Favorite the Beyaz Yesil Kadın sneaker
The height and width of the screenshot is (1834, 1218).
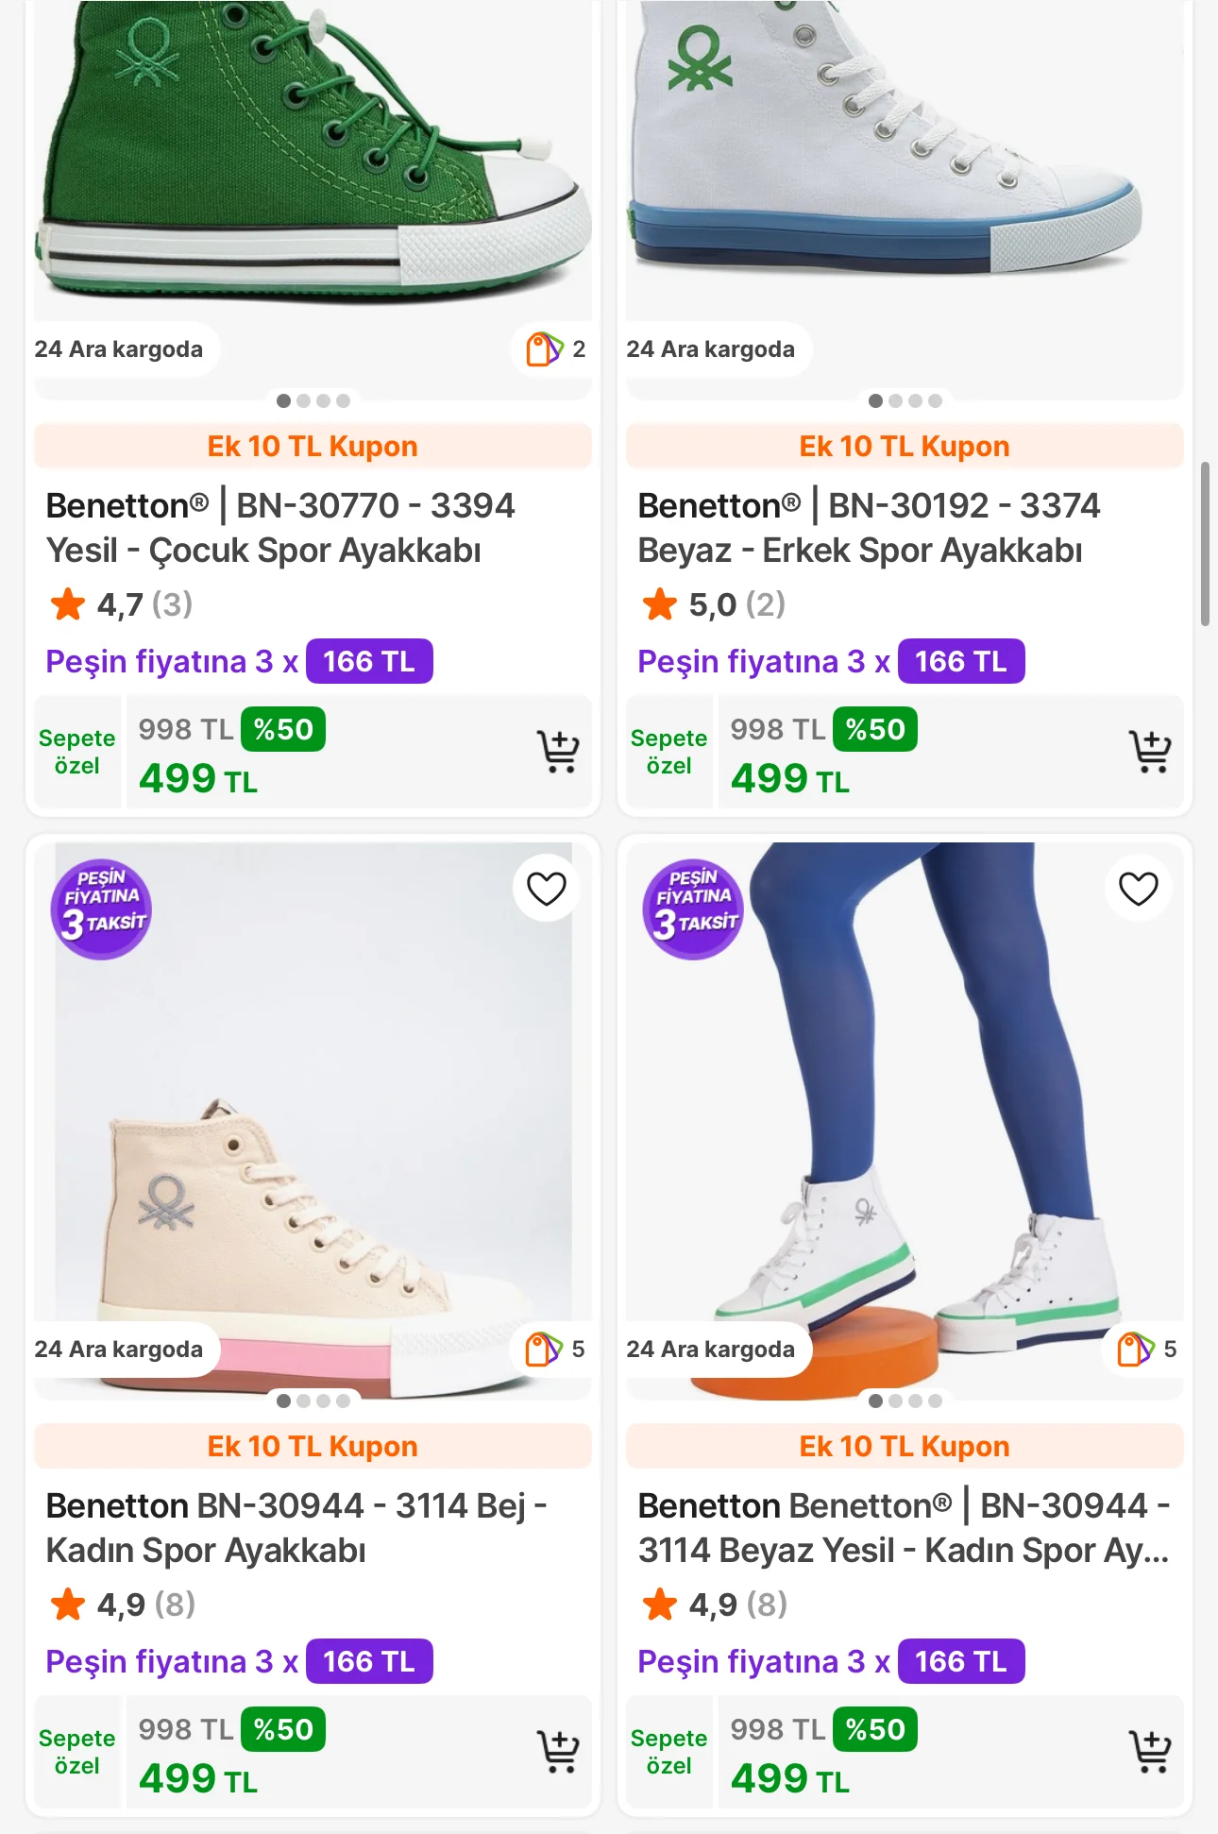(x=1138, y=889)
